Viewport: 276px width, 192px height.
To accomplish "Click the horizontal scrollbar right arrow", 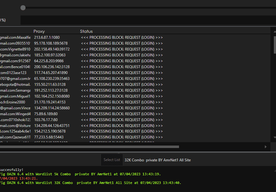I will (266, 147).
